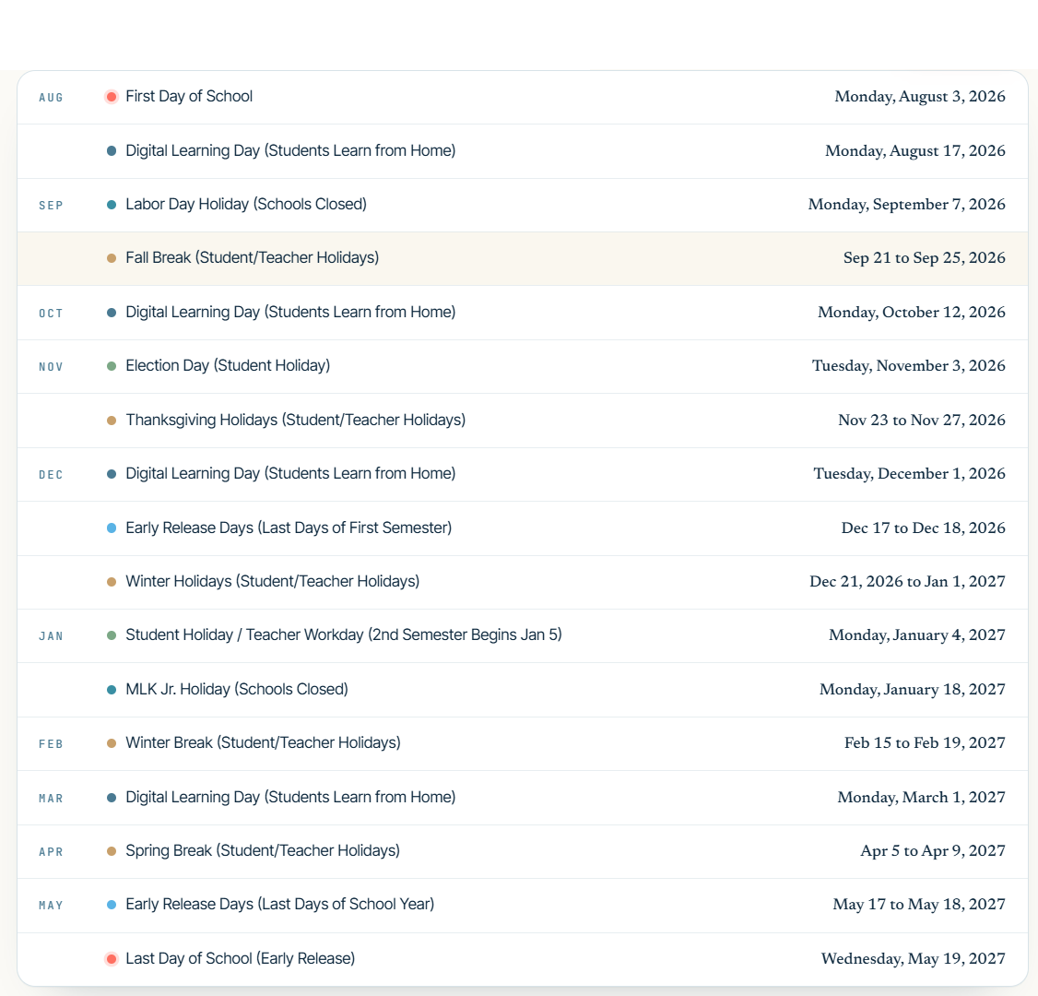The width and height of the screenshot is (1038, 996).
Task: Click the MLK Jr. Holiday (Schools Closed) title
Action: [x=237, y=690]
